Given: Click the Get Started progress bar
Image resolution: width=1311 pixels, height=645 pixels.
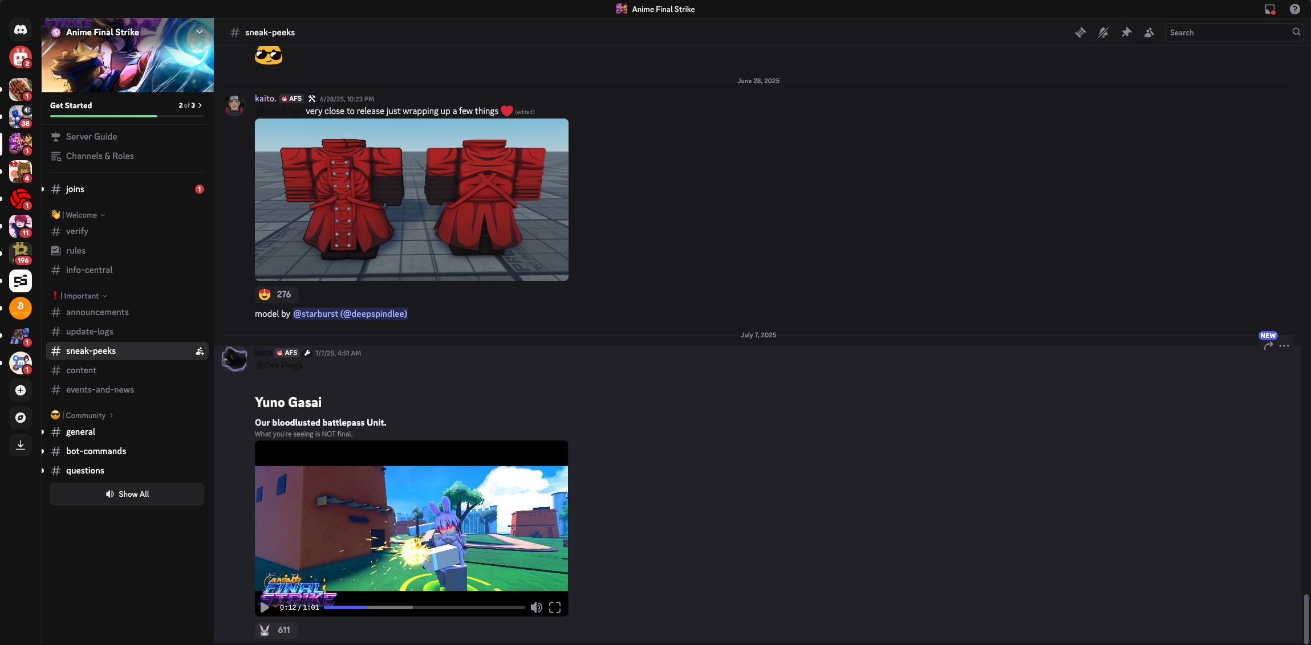Looking at the screenshot, I should [127, 116].
